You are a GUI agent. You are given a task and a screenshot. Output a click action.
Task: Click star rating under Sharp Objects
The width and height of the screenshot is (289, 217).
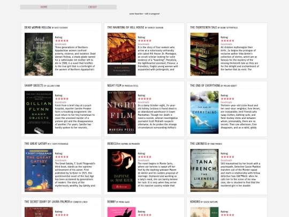pyautogui.click(x=62, y=99)
